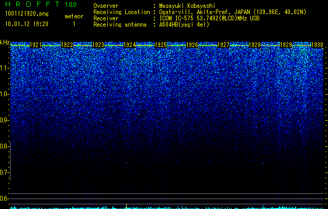
Task: Click the 'Receiving antenna' label
Action: (x=120, y=25)
